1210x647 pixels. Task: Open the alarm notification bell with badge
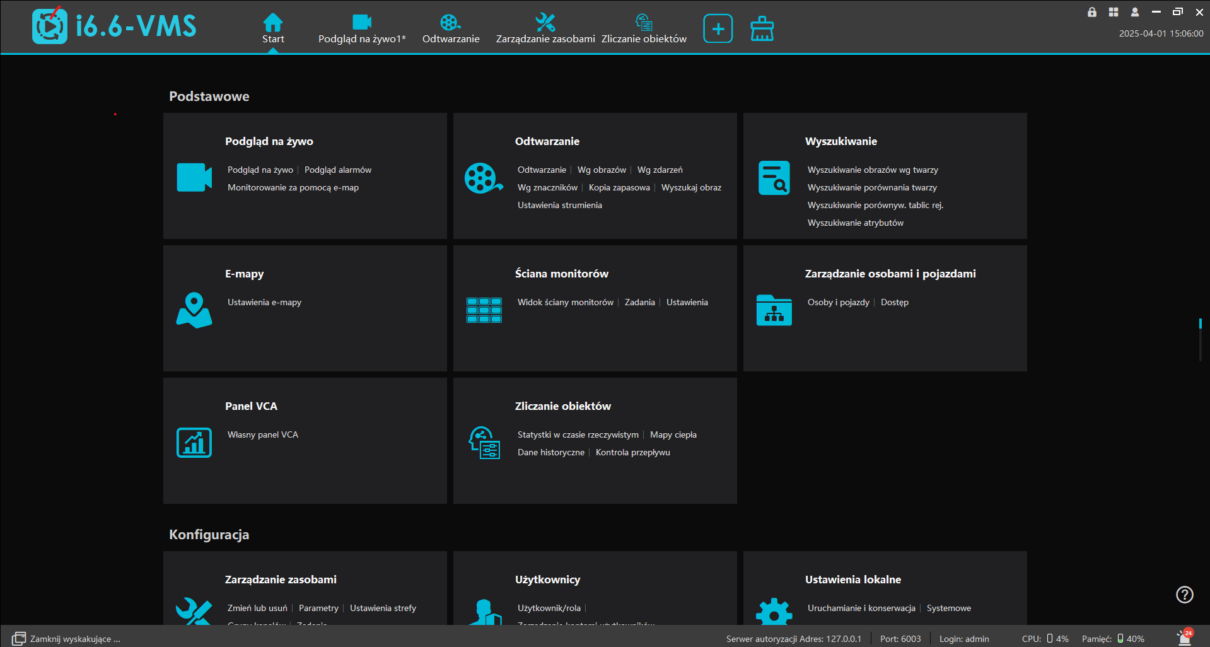pos(1184,638)
